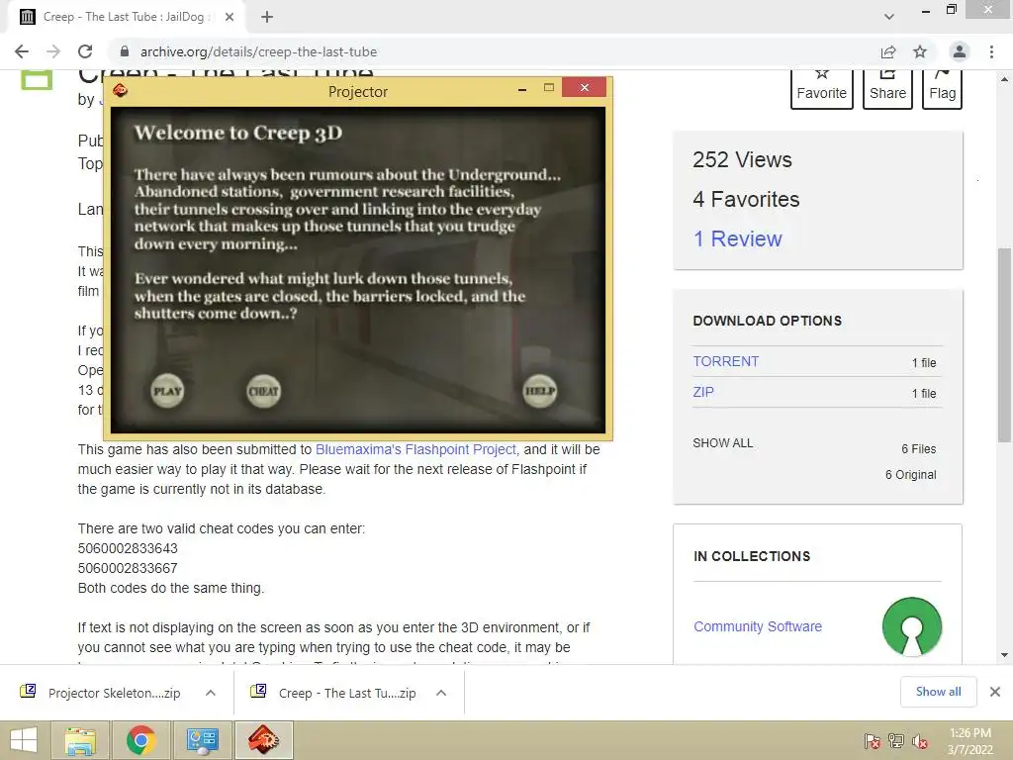Open a new browser tab
The image size is (1013, 760).
(267, 17)
